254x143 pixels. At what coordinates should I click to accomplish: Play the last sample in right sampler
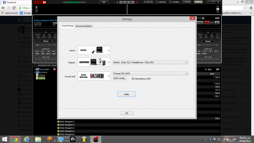216,51
